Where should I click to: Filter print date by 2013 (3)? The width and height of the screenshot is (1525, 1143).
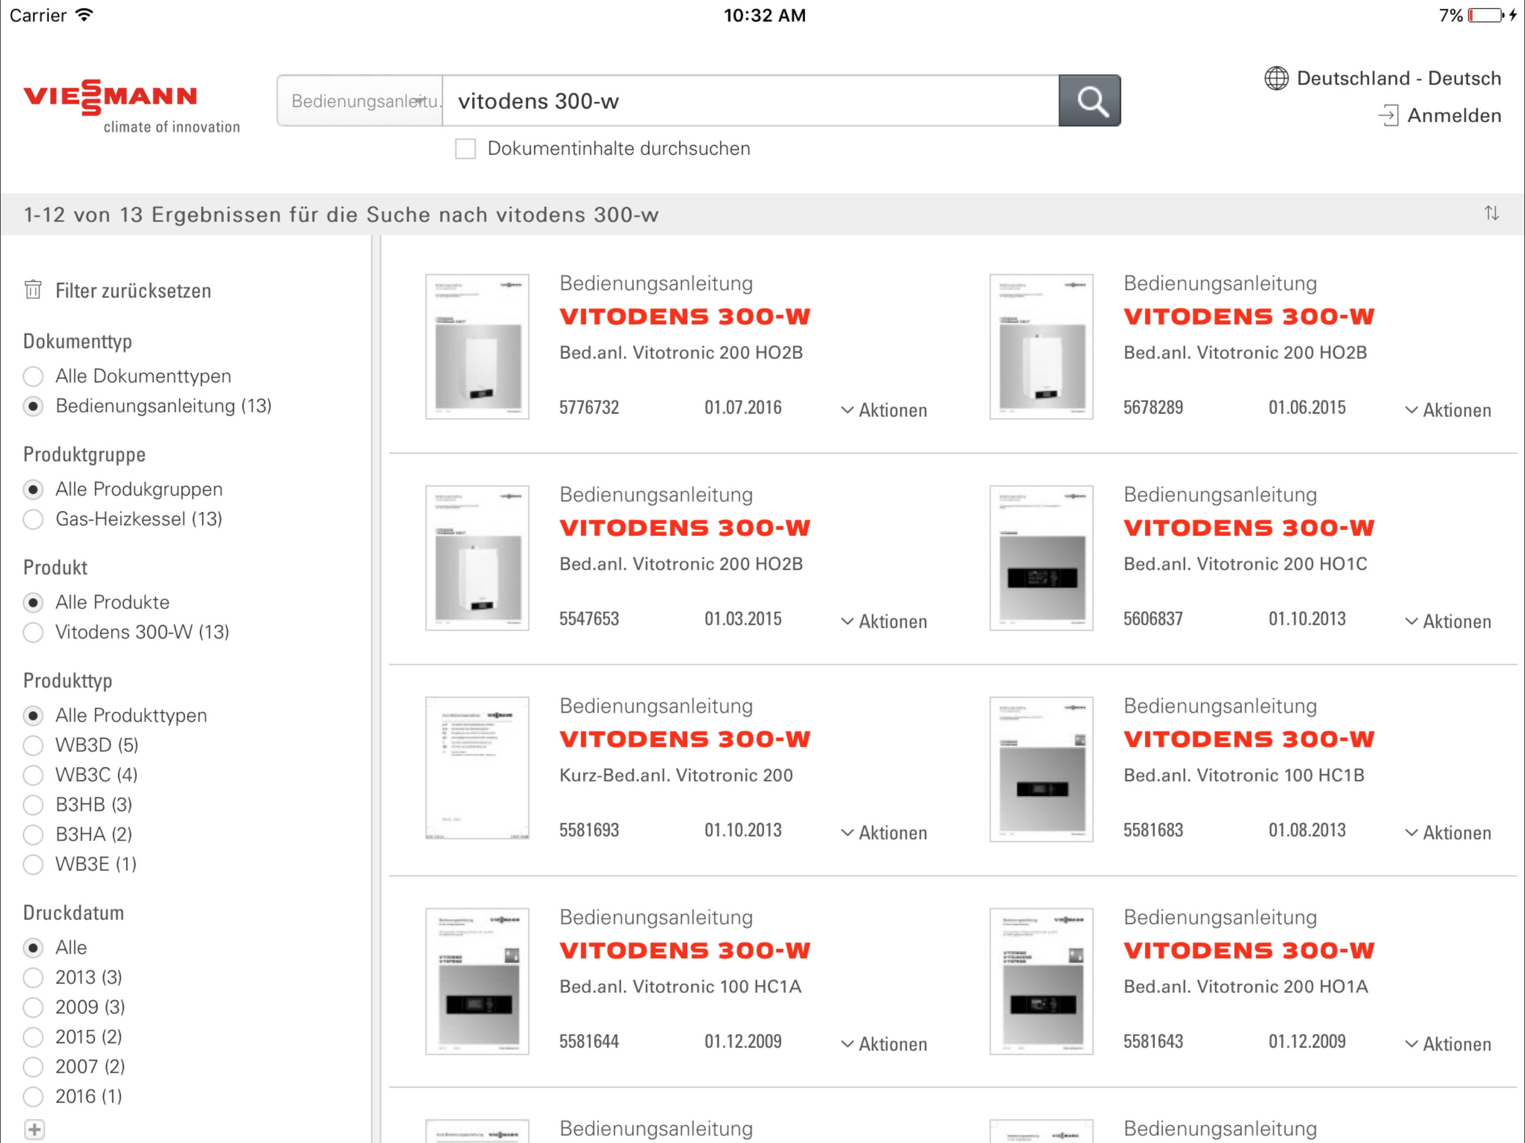pos(33,978)
